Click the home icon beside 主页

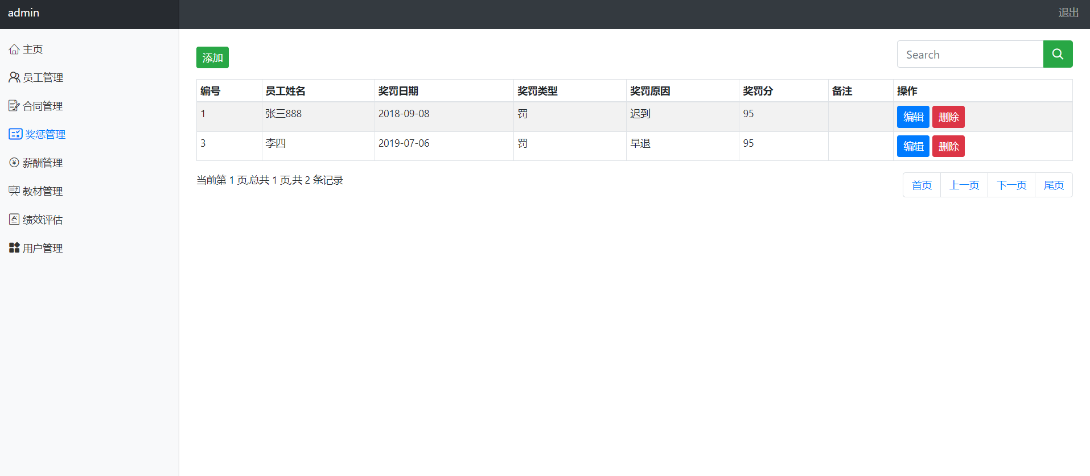click(14, 49)
